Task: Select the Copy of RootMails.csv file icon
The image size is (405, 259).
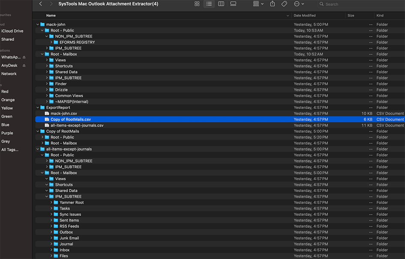Action: tap(47, 120)
